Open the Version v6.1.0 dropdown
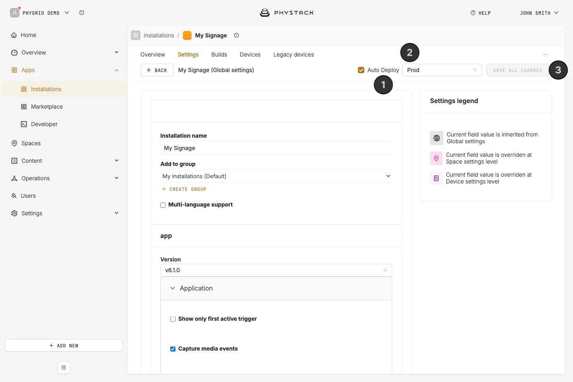Image resolution: width=573 pixels, height=382 pixels. pos(276,270)
